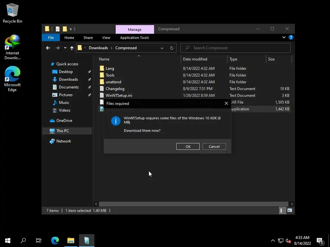The image size is (330, 247).
Task: Click the muted volume tray icon
Action: [x=288, y=241]
